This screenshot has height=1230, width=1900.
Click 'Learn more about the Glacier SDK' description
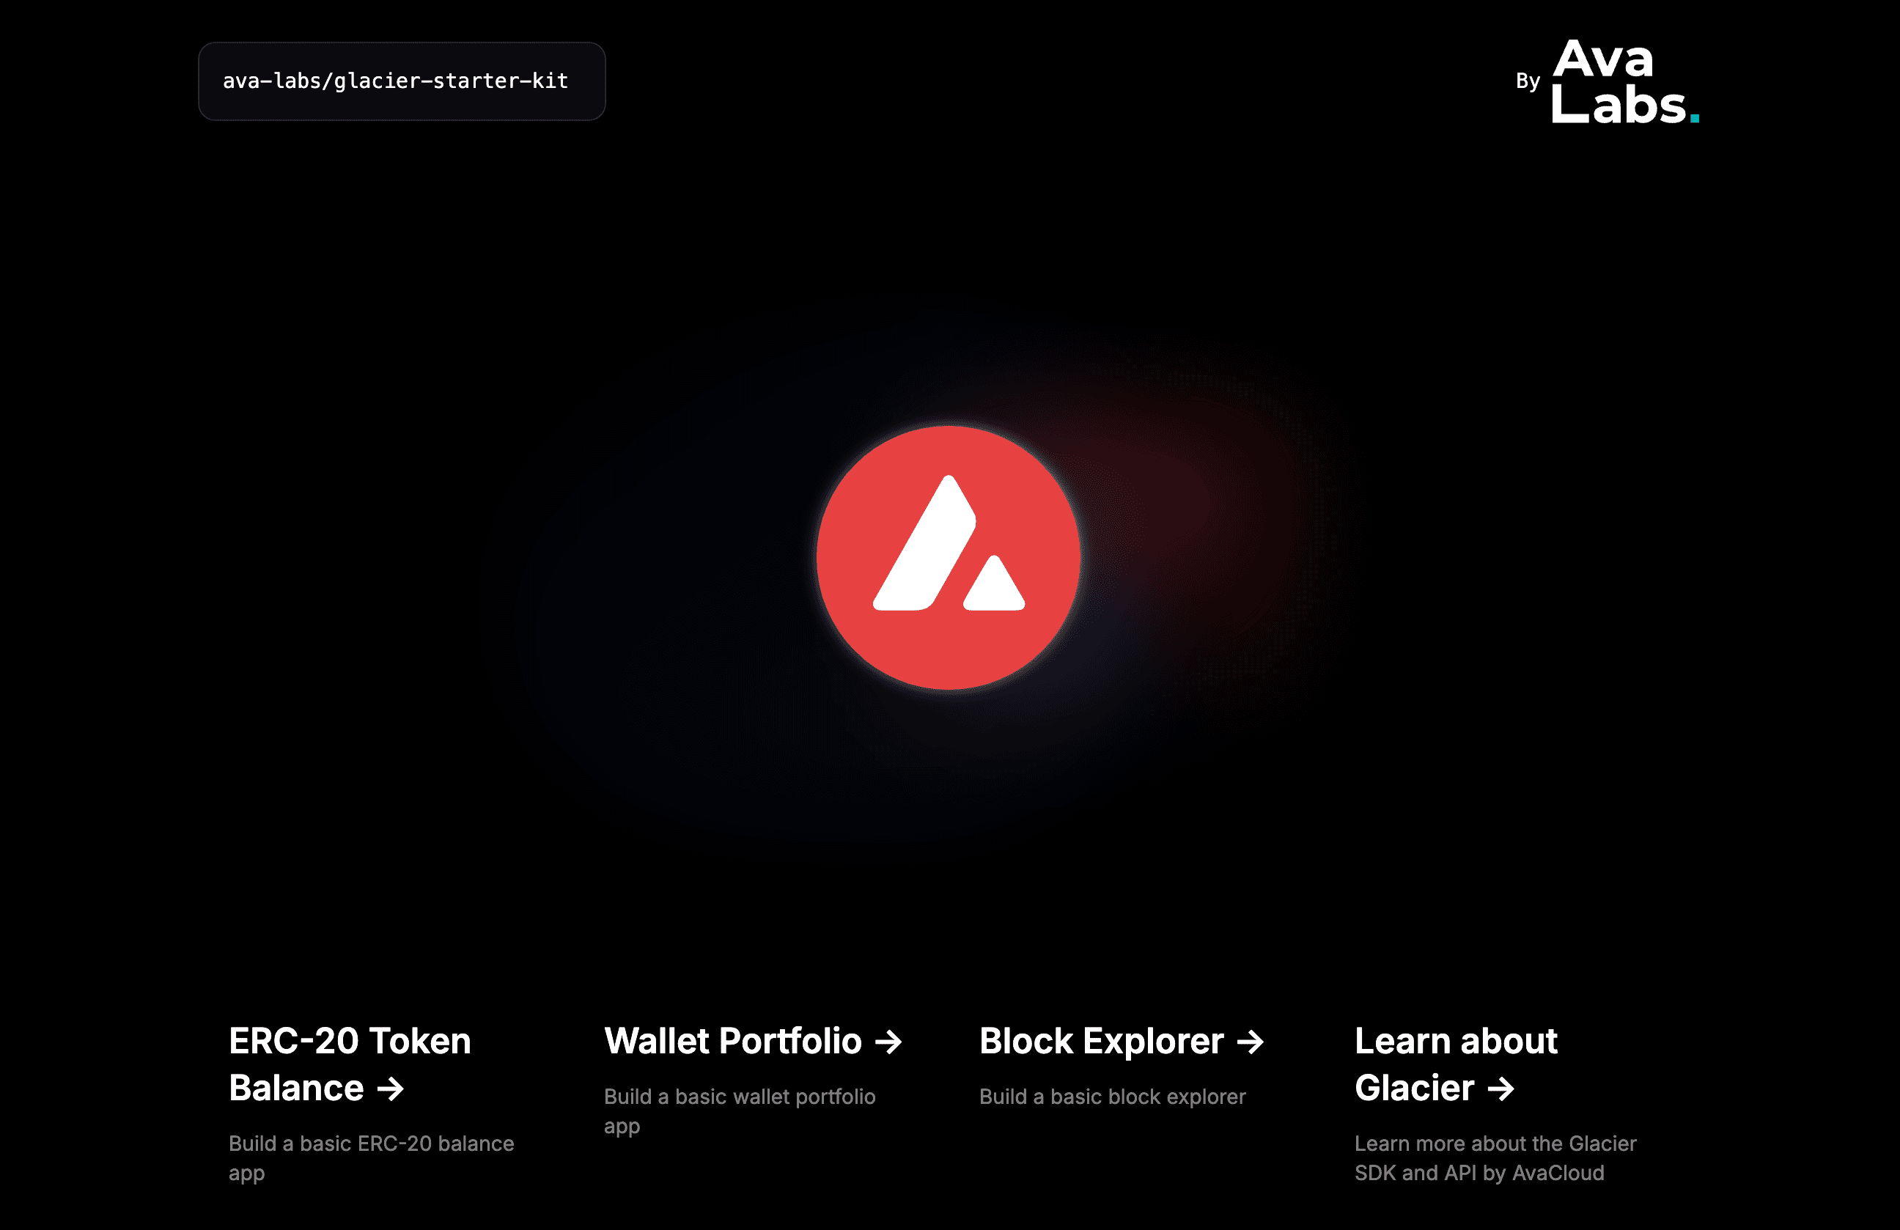[1495, 1158]
